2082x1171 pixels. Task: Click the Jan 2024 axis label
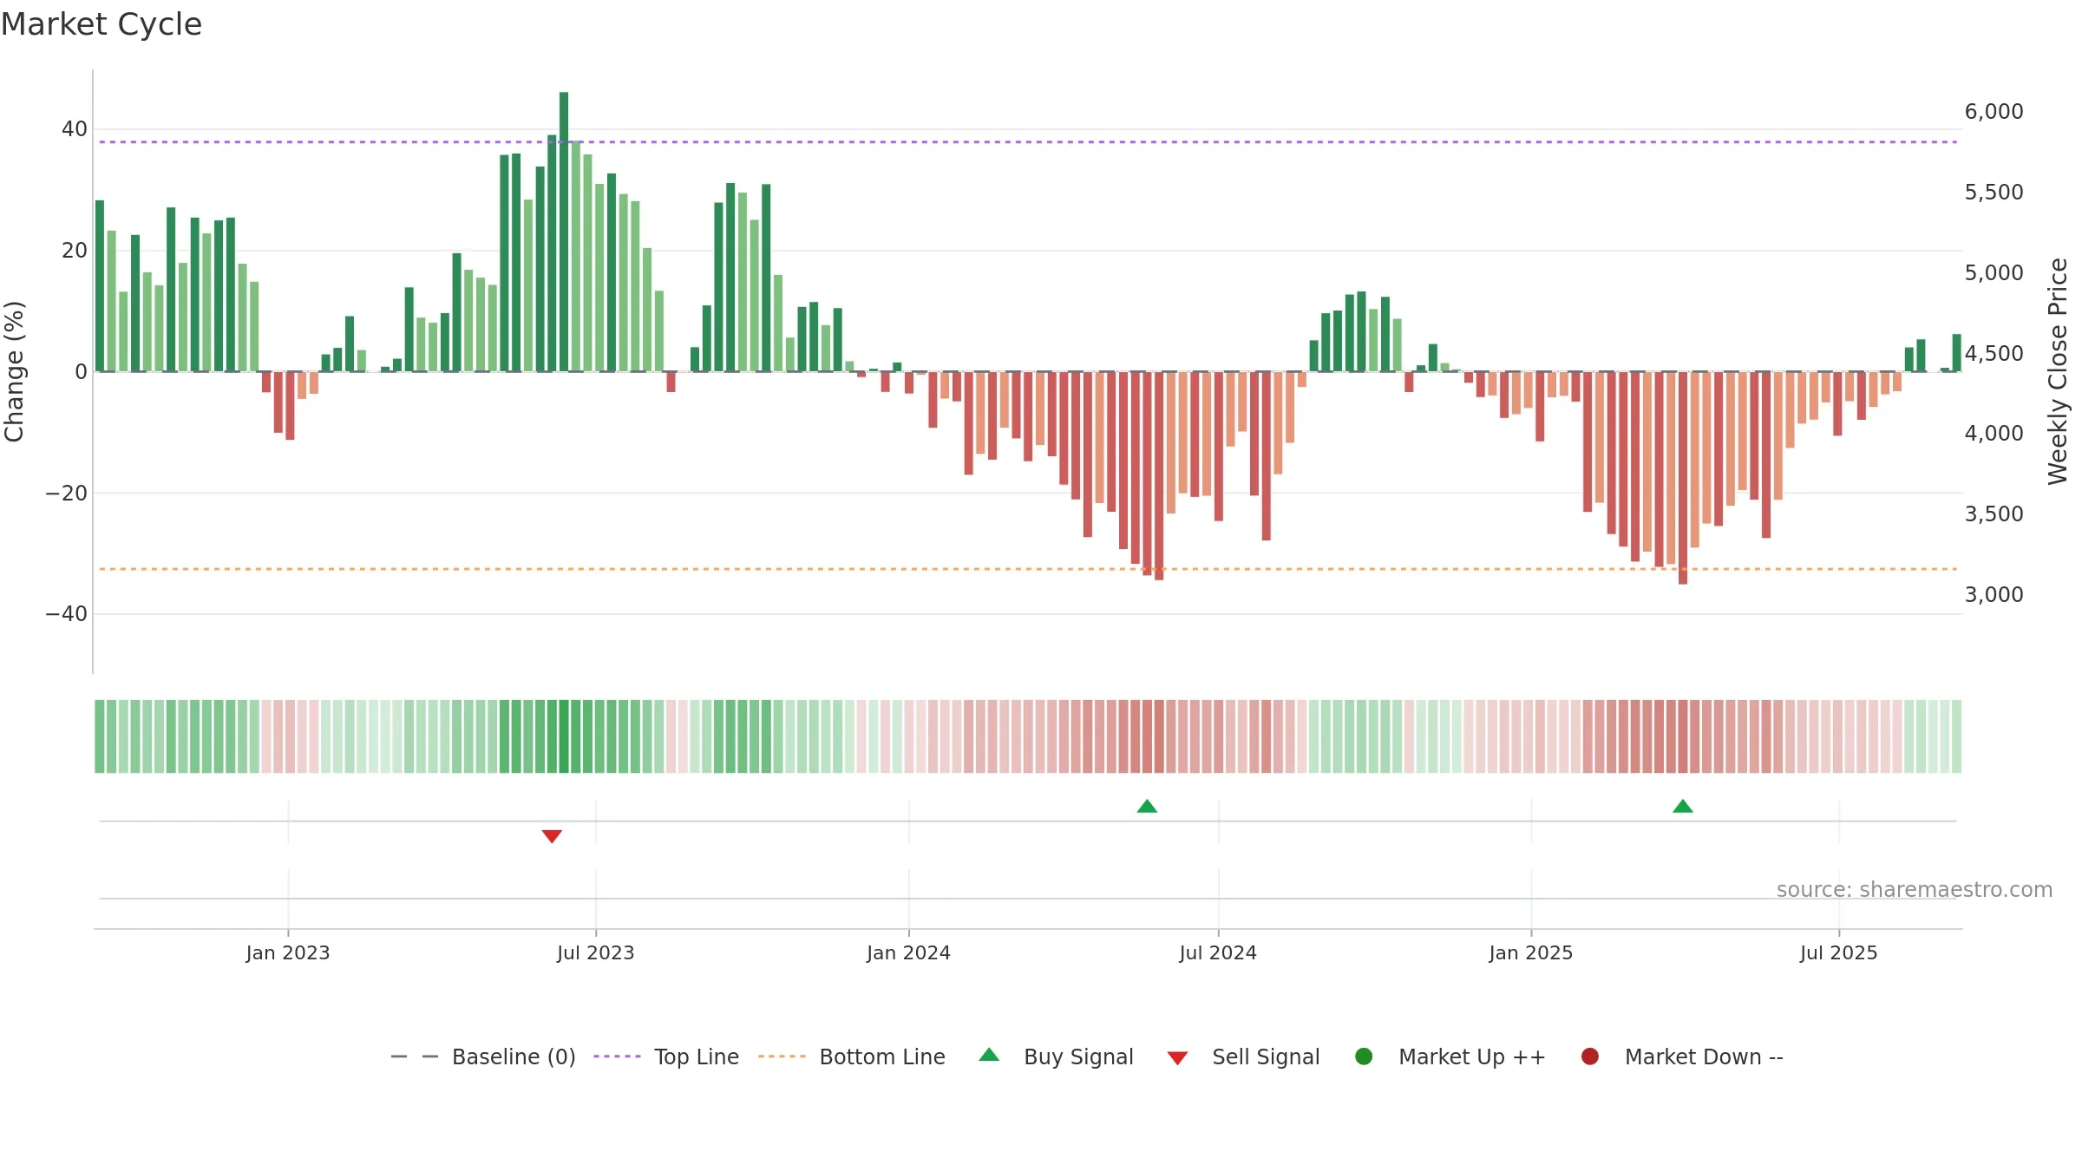(x=908, y=952)
